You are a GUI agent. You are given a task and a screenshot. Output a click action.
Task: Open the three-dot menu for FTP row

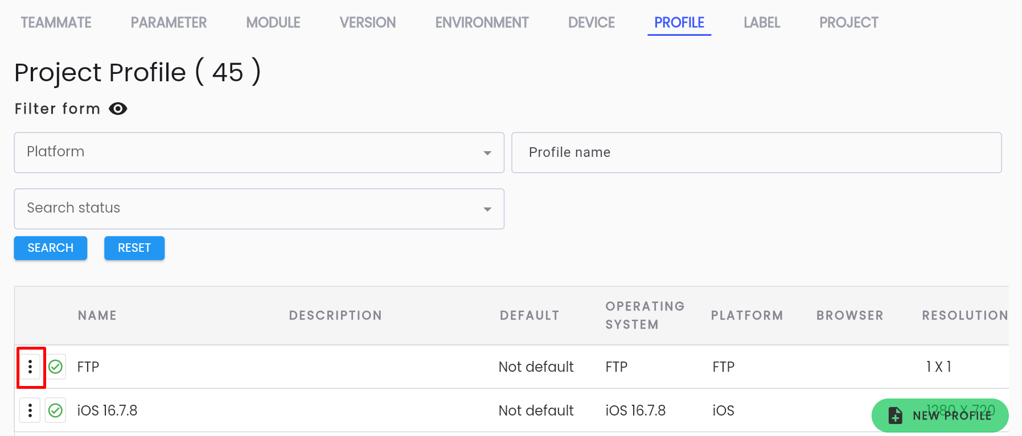(x=30, y=367)
